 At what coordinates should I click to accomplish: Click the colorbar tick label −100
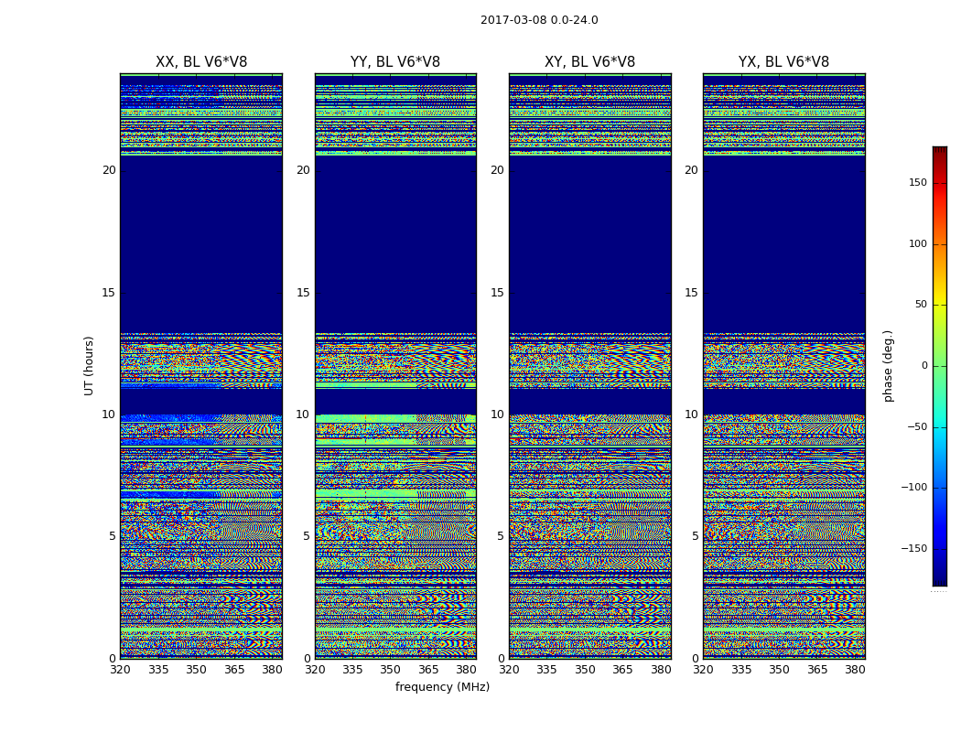(913, 488)
